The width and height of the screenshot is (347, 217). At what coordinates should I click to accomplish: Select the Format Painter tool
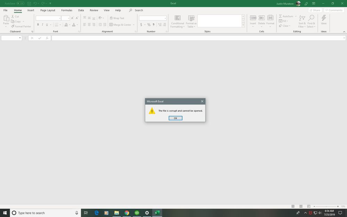click(21, 26)
